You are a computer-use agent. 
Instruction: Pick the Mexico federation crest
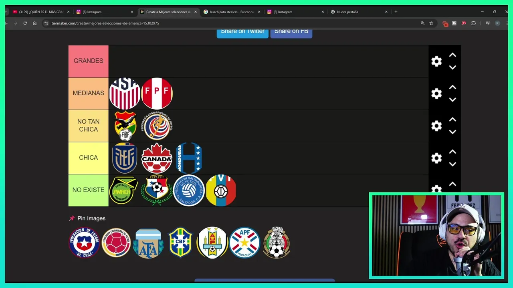point(277,242)
